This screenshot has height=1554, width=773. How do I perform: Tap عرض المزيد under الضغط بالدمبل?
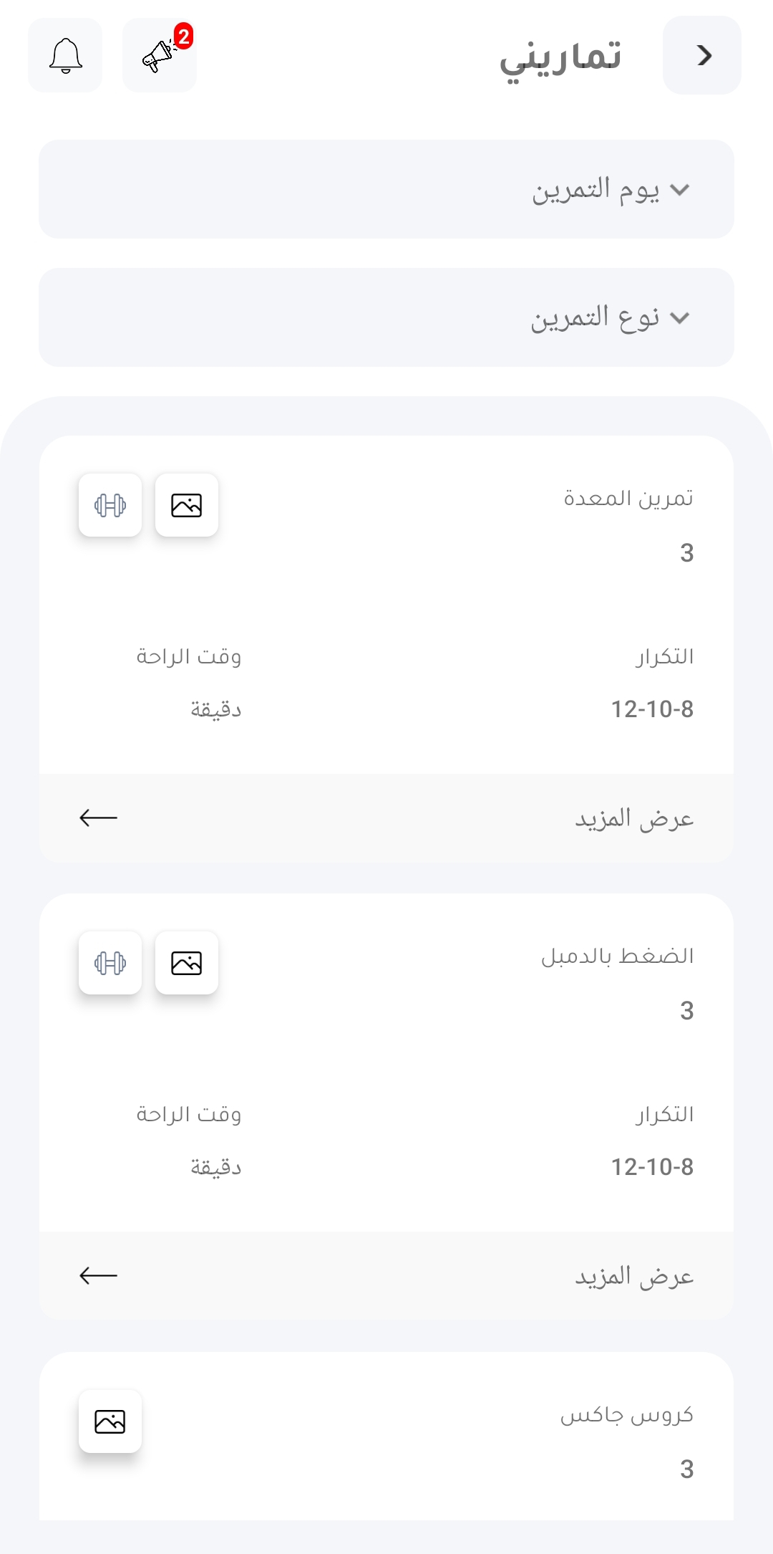pyautogui.click(x=634, y=1276)
